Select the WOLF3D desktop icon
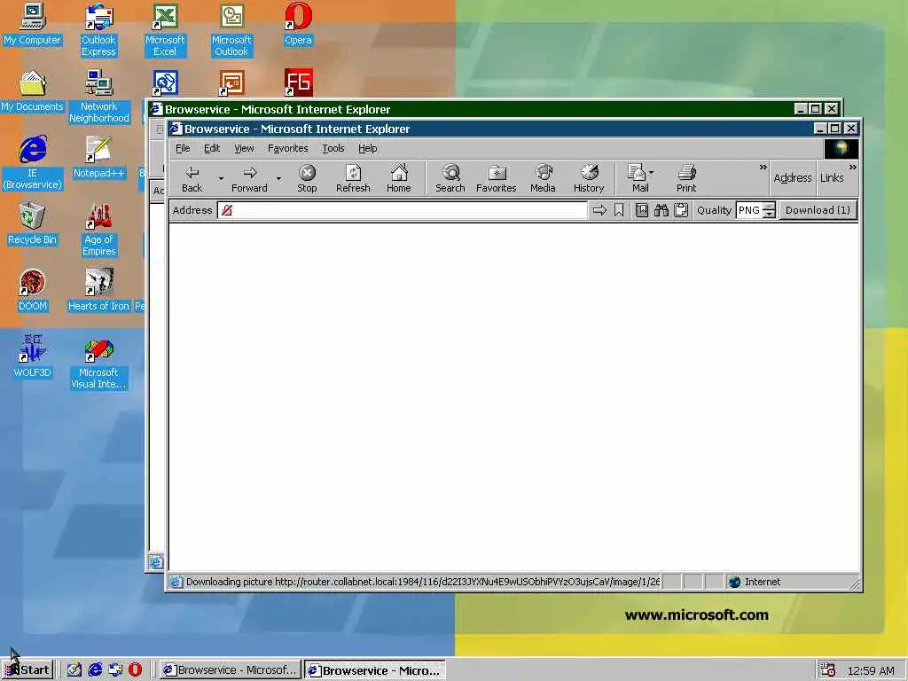Image resolution: width=908 pixels, height=681 pixels. 33,356
